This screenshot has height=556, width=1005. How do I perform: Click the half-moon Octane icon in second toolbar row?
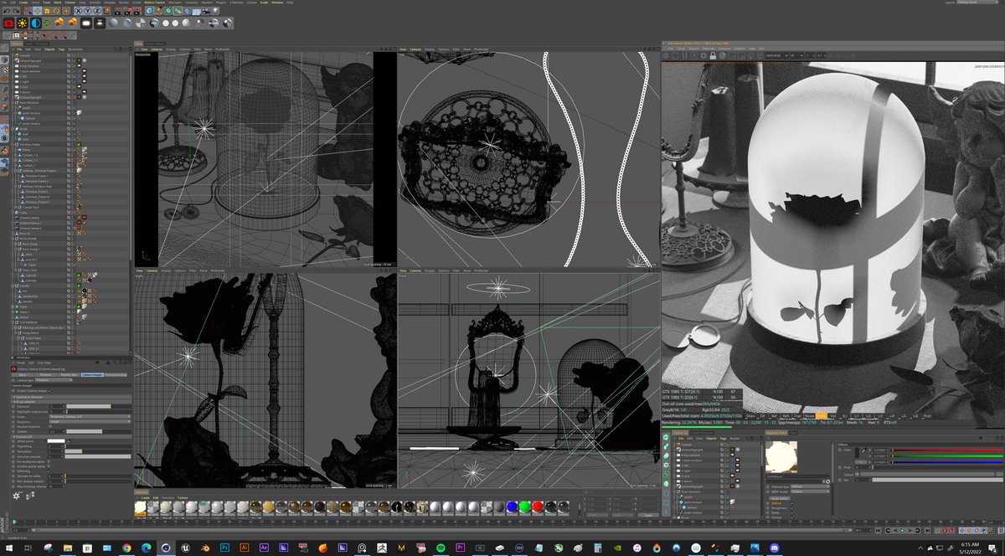point(36,23)
